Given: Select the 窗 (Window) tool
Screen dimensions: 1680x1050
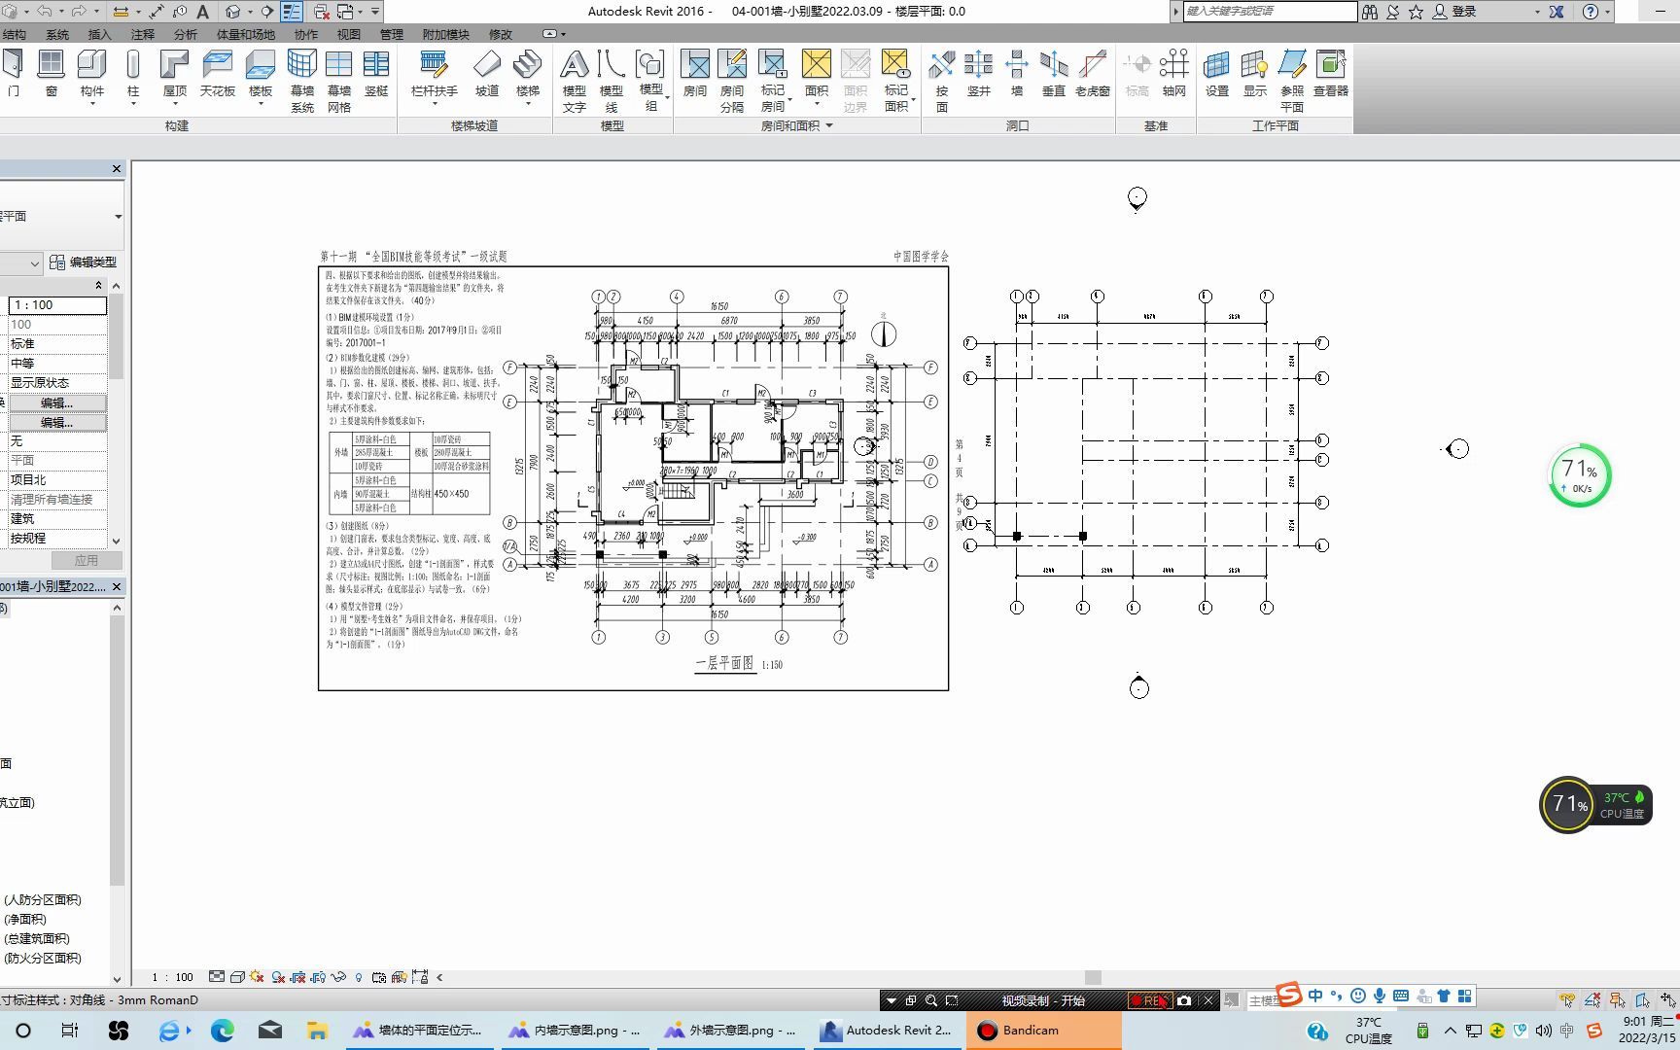Looking at the screenshot, I should [51, 74].
